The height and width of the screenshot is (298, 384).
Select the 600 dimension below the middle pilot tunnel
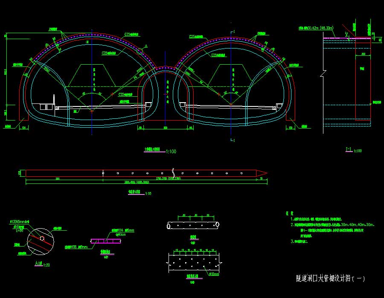[166, 127]
